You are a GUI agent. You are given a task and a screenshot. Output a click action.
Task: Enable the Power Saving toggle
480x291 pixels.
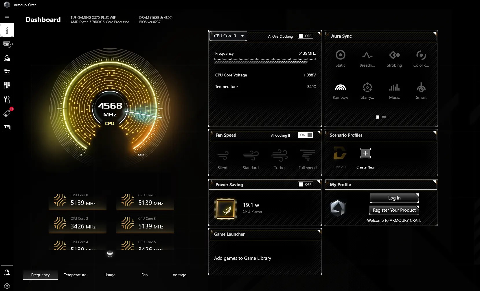click(x=305, y=184)
